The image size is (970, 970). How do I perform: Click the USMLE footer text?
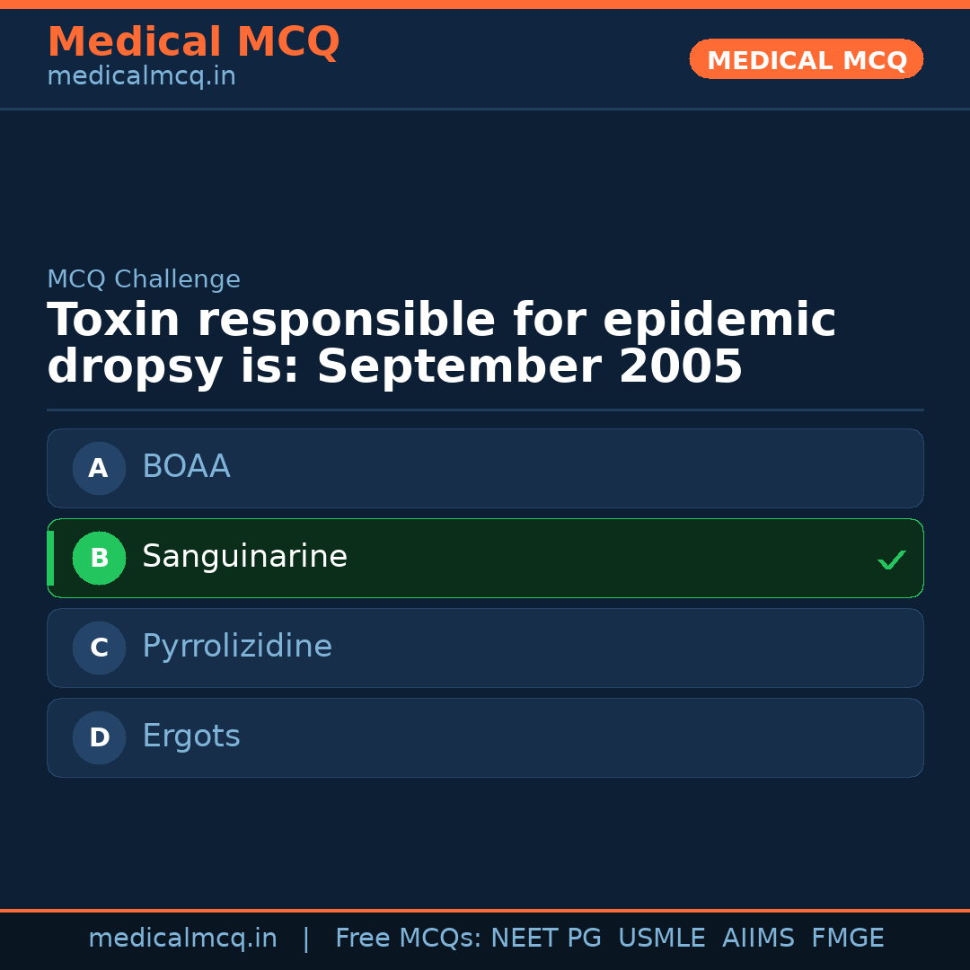click(661, 939)
